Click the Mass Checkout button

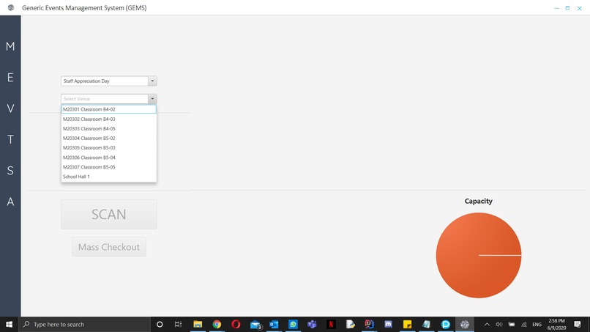point(109,247)
